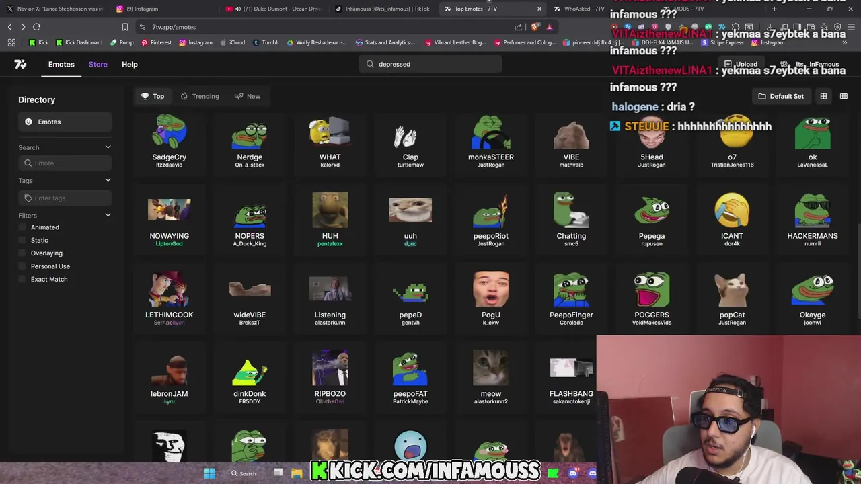Open Pinterest bookmark
Viewport: 861px width, 484px height.
(156, 42)
